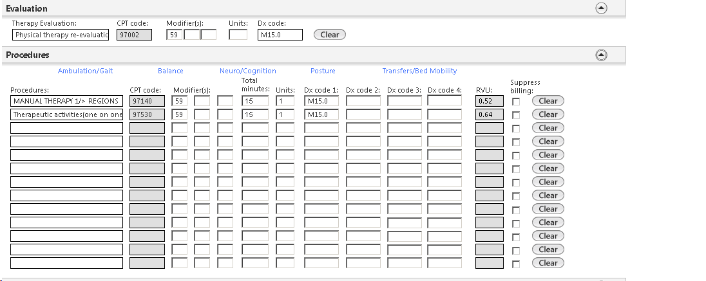706x281 pixels.
Task: Click Dx code 1 M15.0 in Therapeutic activities row
Action: pyautogui.click(x=321, y=114)
